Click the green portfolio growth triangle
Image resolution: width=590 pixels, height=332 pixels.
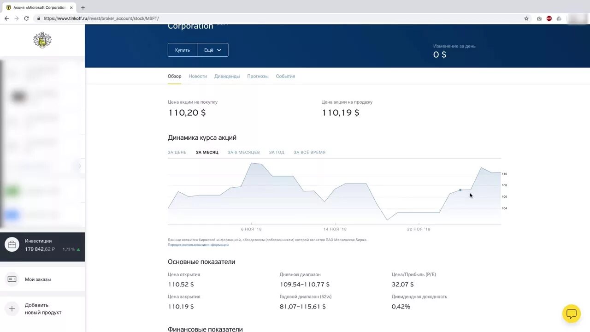(x=78, y=249)
